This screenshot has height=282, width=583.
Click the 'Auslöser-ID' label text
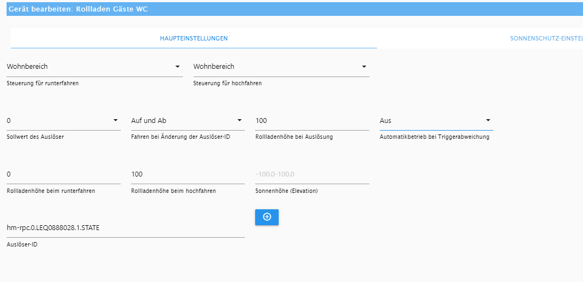22,244
